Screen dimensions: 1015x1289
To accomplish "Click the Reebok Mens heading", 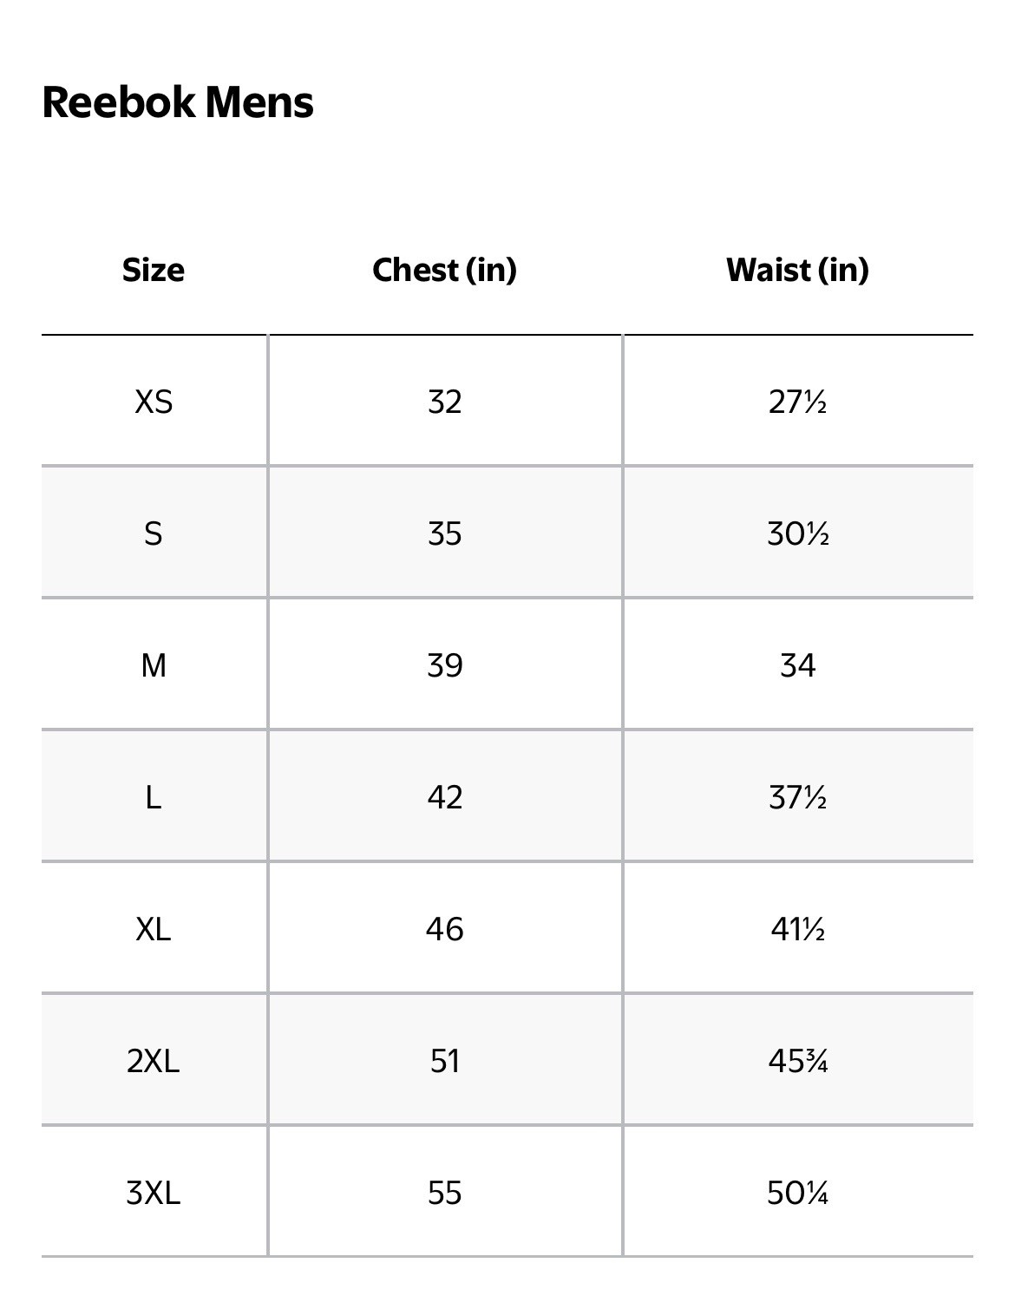I will pos(178,102).
